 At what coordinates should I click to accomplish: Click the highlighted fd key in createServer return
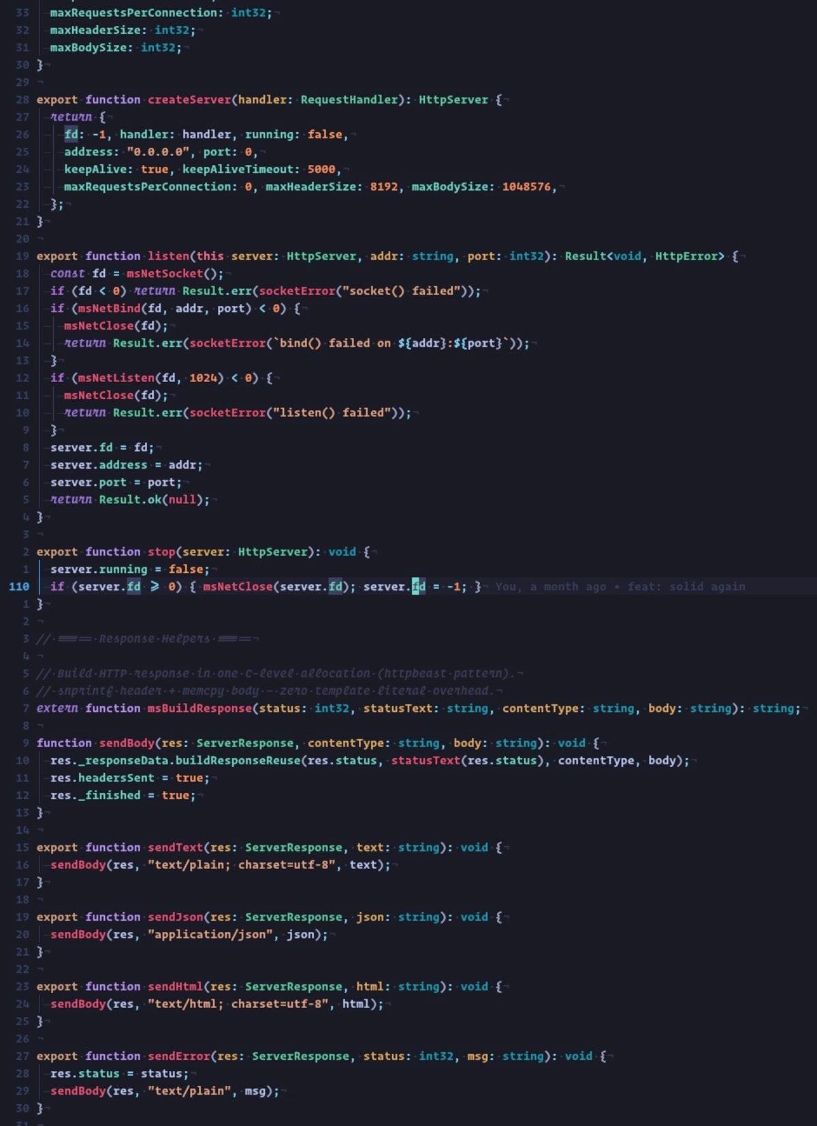pos(71,134)
